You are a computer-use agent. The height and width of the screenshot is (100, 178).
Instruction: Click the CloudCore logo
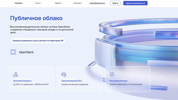(19, 3)
